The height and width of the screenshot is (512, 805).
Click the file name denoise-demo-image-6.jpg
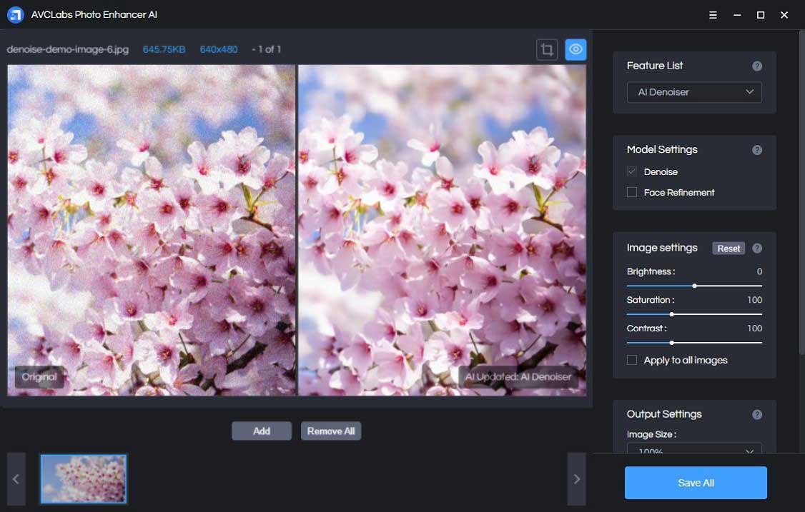[68, 50]
